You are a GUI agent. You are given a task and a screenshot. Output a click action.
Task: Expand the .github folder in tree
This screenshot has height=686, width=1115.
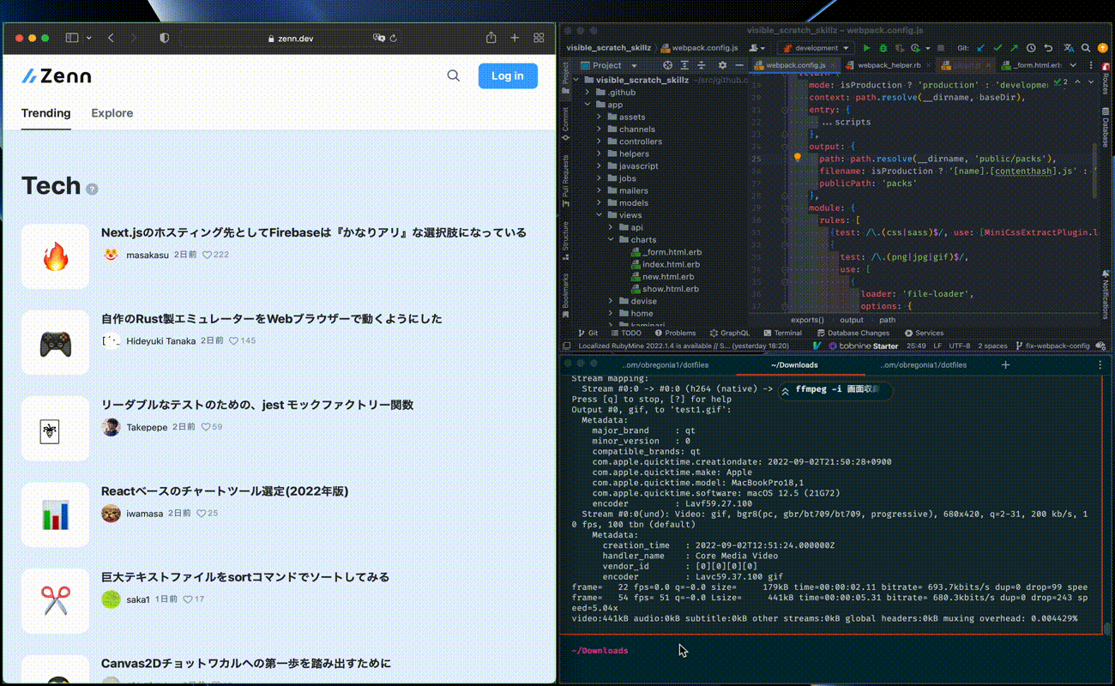[x=588, y=92]
